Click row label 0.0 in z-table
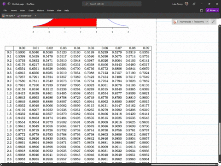Viewport: 221px width, 166px height. (9, 52)
